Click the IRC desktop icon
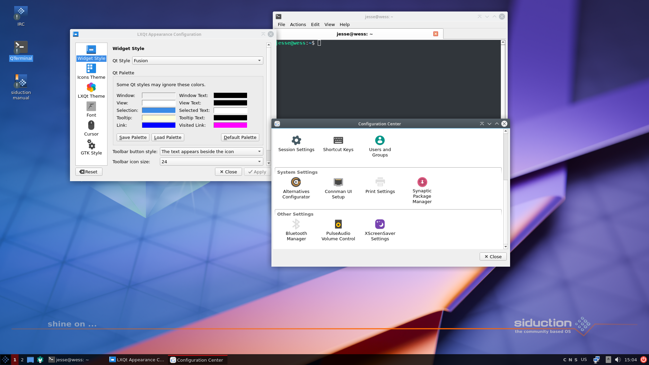 click(21, 16)
